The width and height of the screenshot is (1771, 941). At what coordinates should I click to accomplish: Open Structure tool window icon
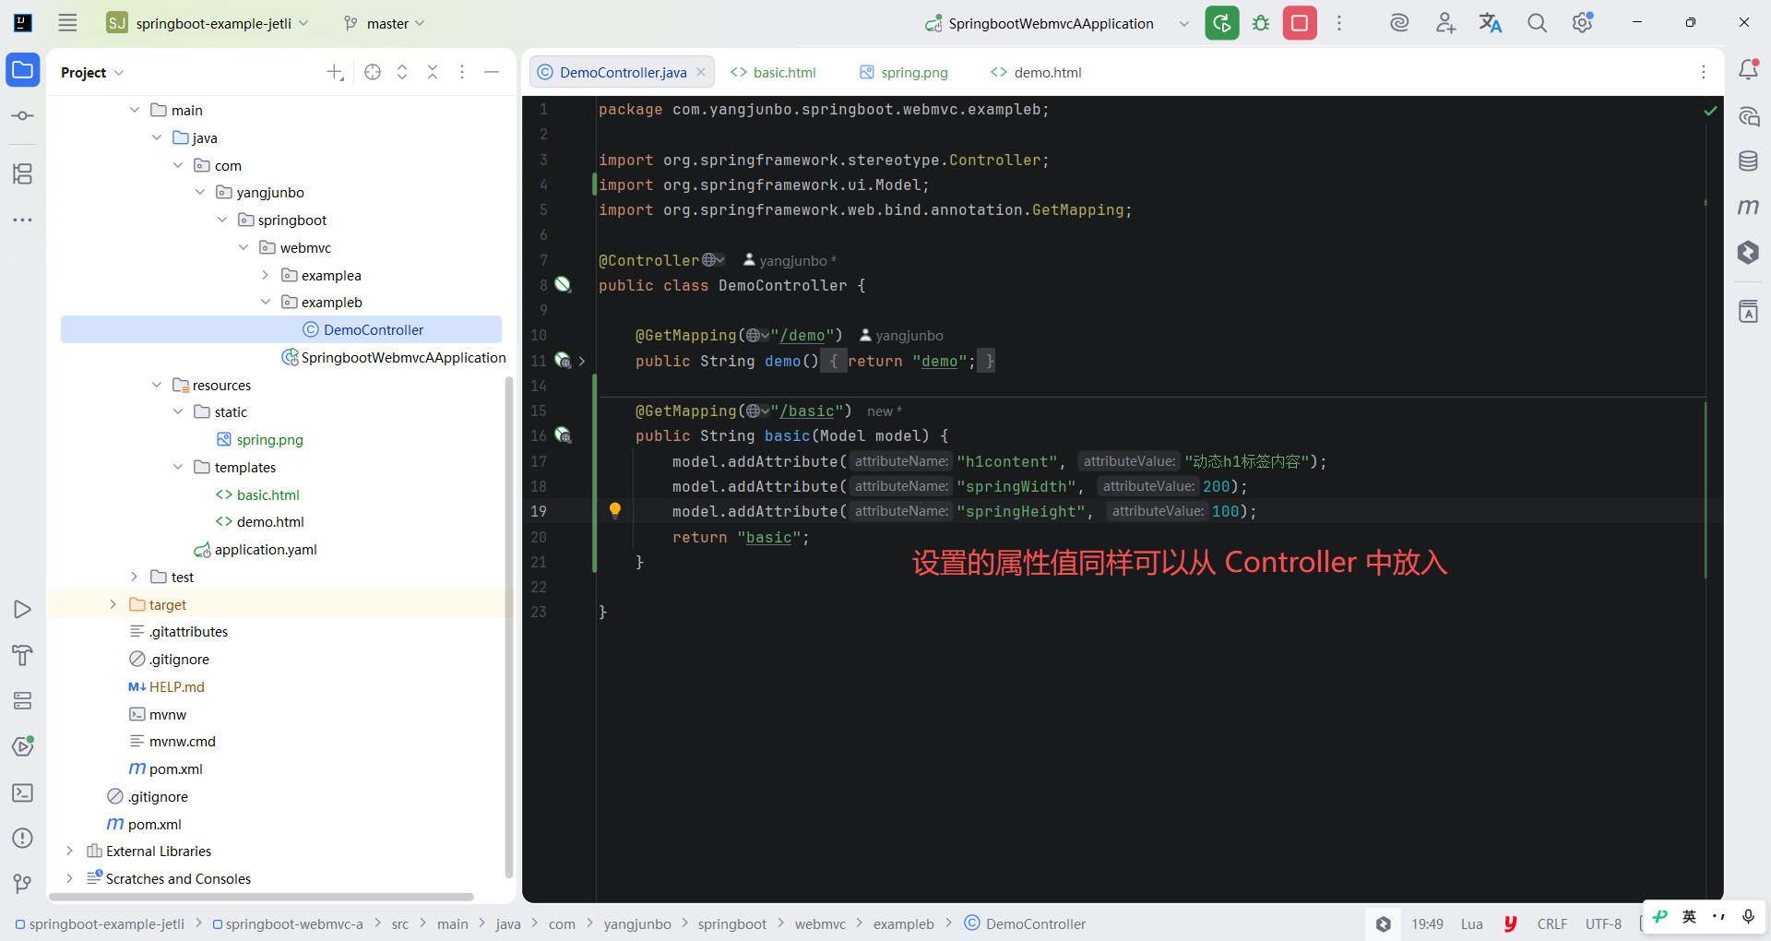22,173
